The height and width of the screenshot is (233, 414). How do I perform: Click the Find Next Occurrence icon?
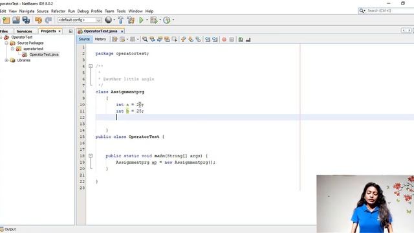coord(160,39)
